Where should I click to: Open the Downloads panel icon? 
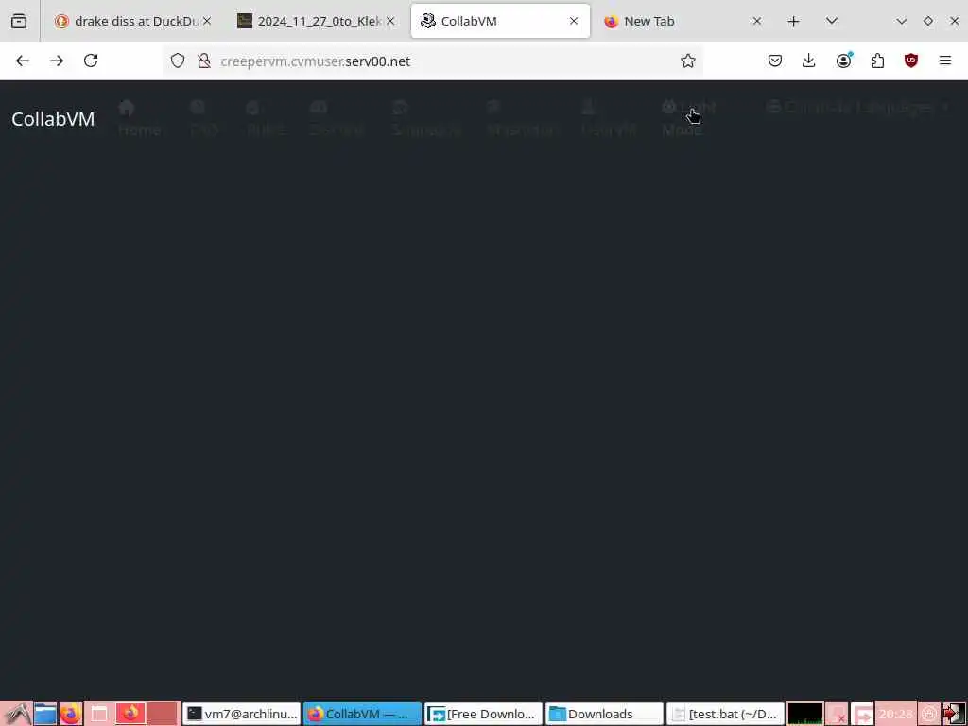tap(809, 60)
